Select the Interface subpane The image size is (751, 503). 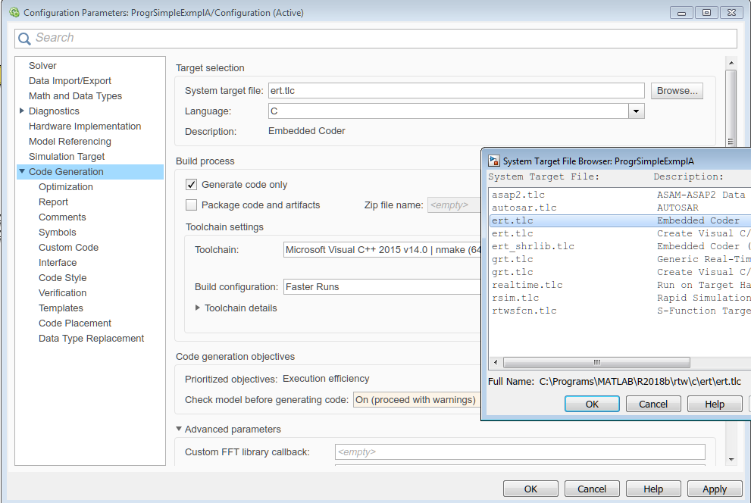[58, 263]
